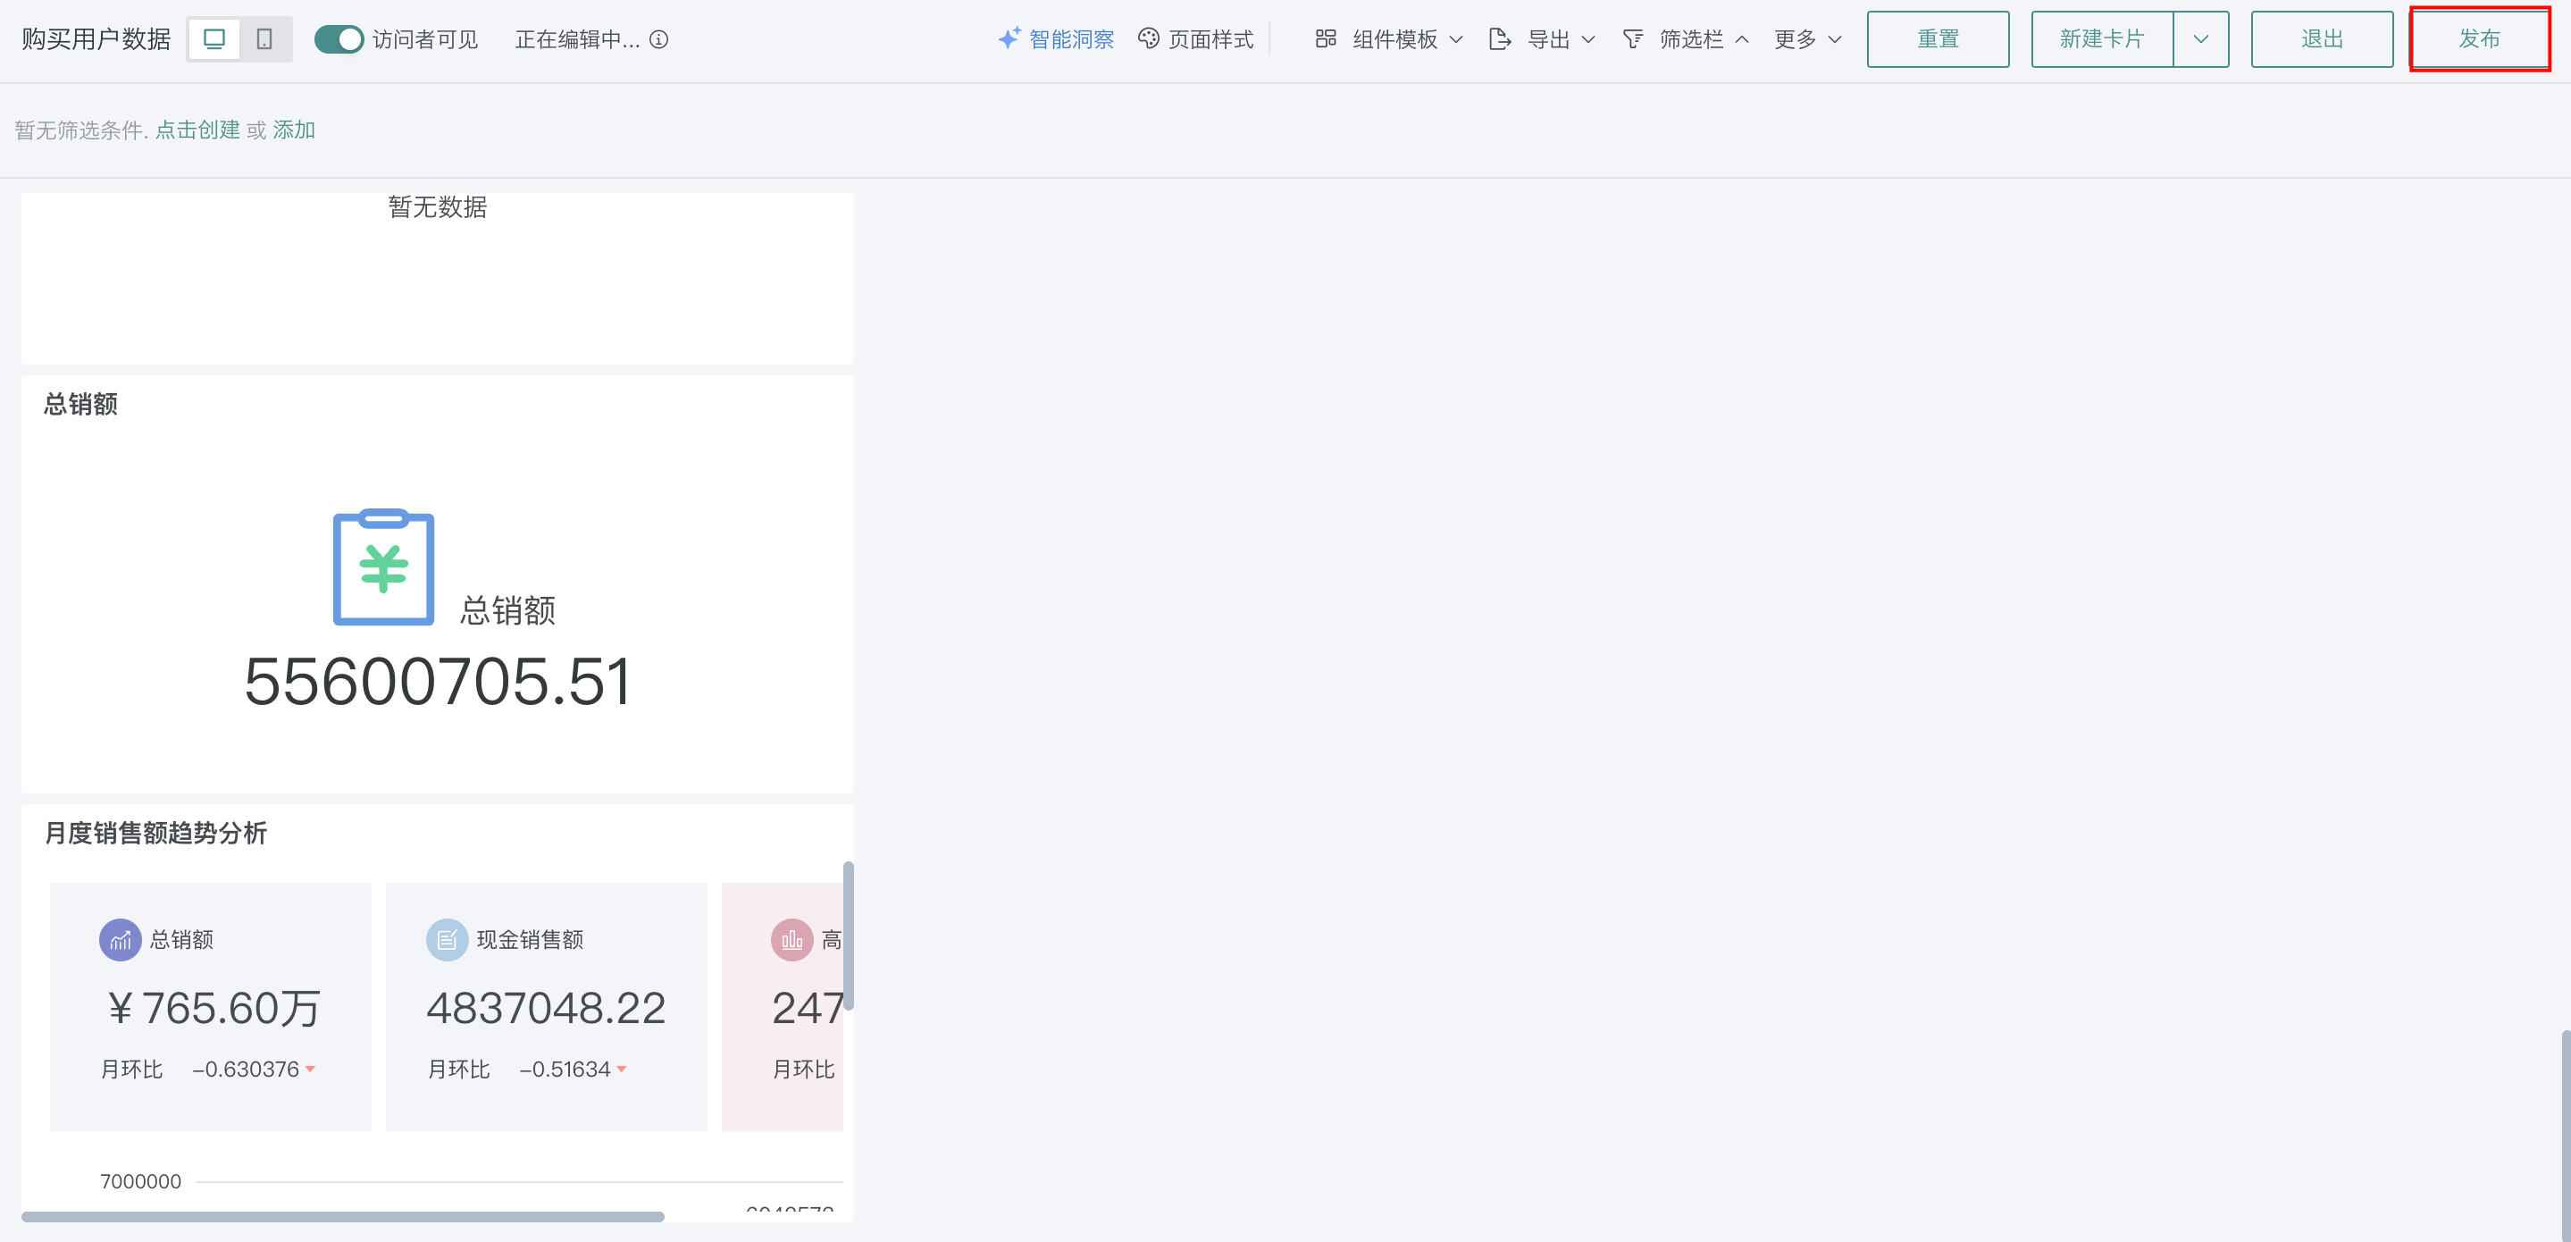Image resolution: width=2571 pixels, height=1242 pixels.
Task: Open 智能洞察 sparkle icon
Action: pyautogui.click(x=1009, y=38)
